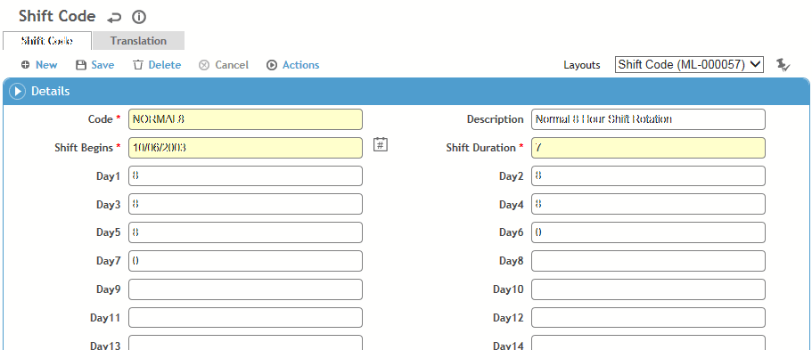Click the Description label
Screen dimensions: 812x350
coord(495,119)
